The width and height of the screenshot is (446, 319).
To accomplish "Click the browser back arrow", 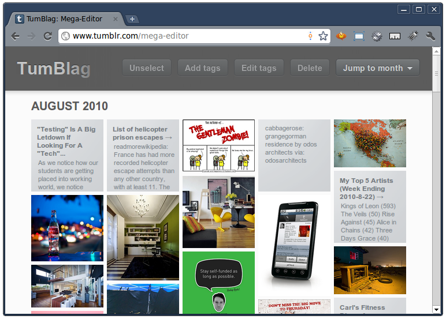I will [x=16, y=36].
